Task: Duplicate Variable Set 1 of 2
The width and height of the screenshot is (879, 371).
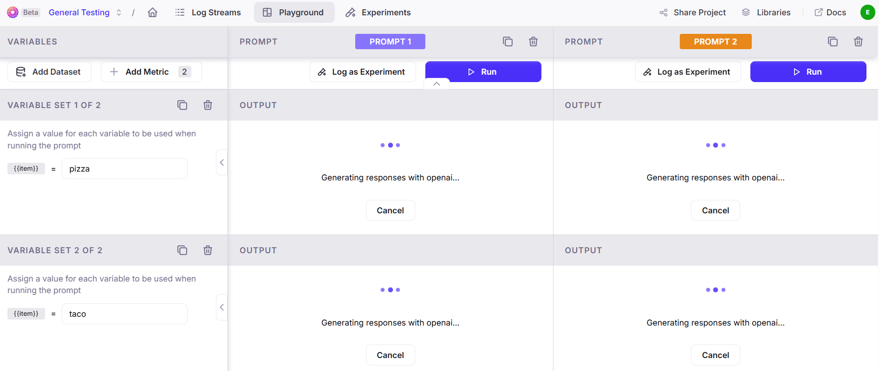Action: click(182, 105)
